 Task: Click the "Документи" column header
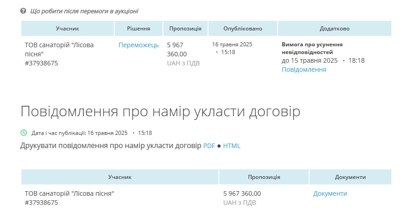point(350,177)
